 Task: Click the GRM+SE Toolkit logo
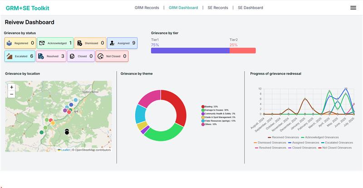point(27,8)
